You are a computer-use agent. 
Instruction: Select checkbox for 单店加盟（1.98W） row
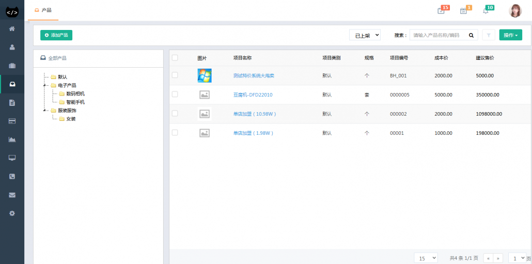(x=175, y=132)
